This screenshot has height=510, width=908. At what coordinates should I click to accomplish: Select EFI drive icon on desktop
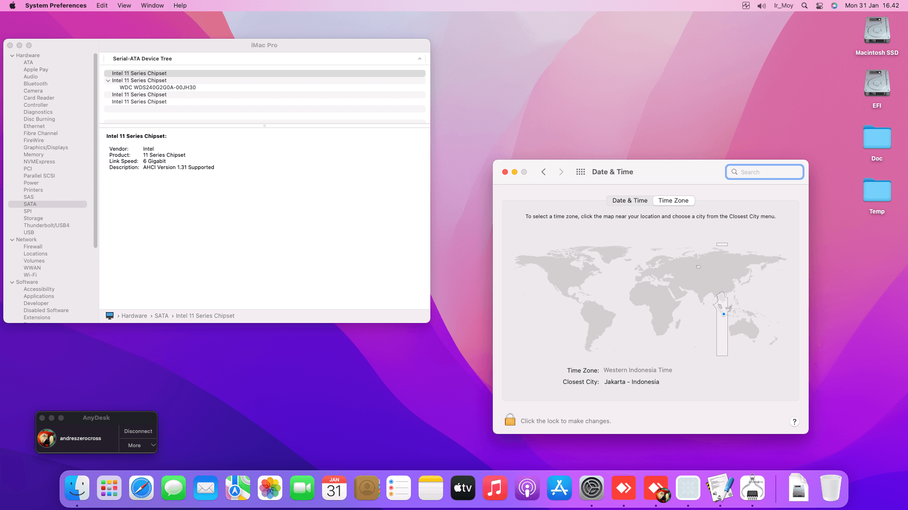(877, 84)
